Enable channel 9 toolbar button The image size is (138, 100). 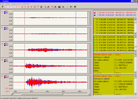click(31, 7)
